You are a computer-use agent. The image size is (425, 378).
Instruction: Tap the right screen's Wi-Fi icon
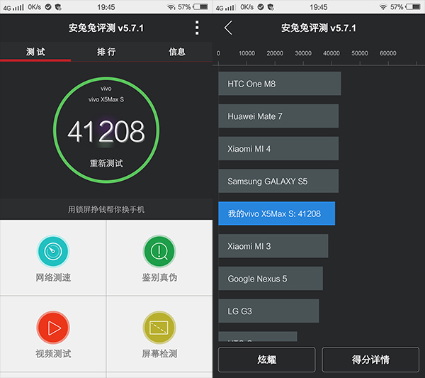coord(383,7)
